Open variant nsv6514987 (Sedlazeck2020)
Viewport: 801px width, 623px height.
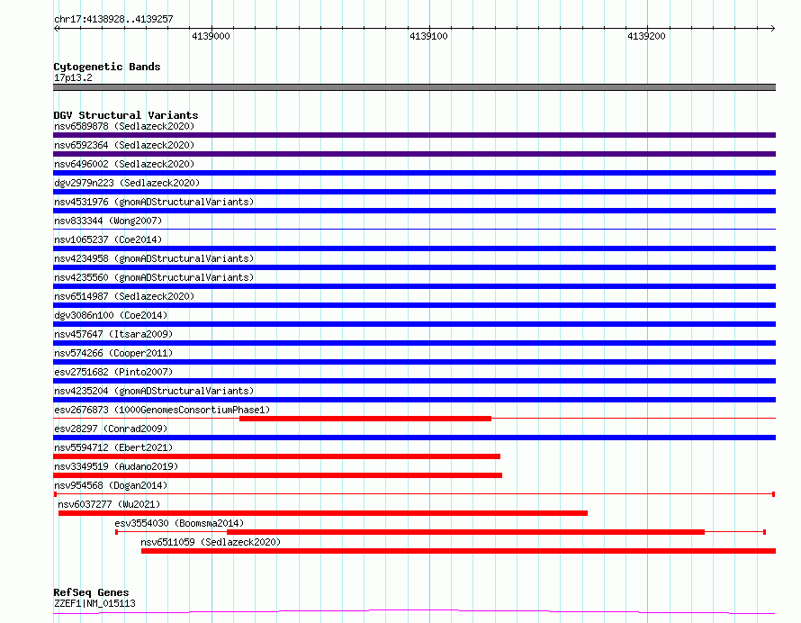point(124,296)
